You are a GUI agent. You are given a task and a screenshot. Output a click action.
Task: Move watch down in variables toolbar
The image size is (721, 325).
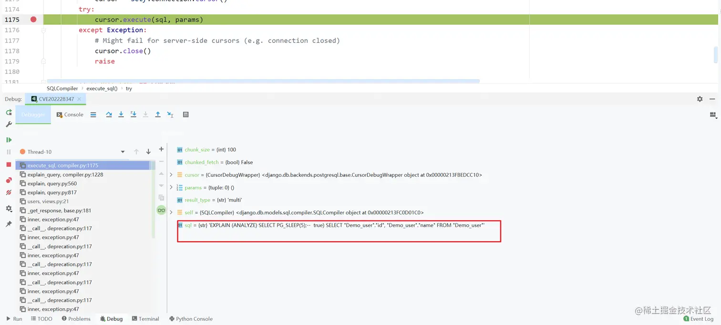click(161, 186)
